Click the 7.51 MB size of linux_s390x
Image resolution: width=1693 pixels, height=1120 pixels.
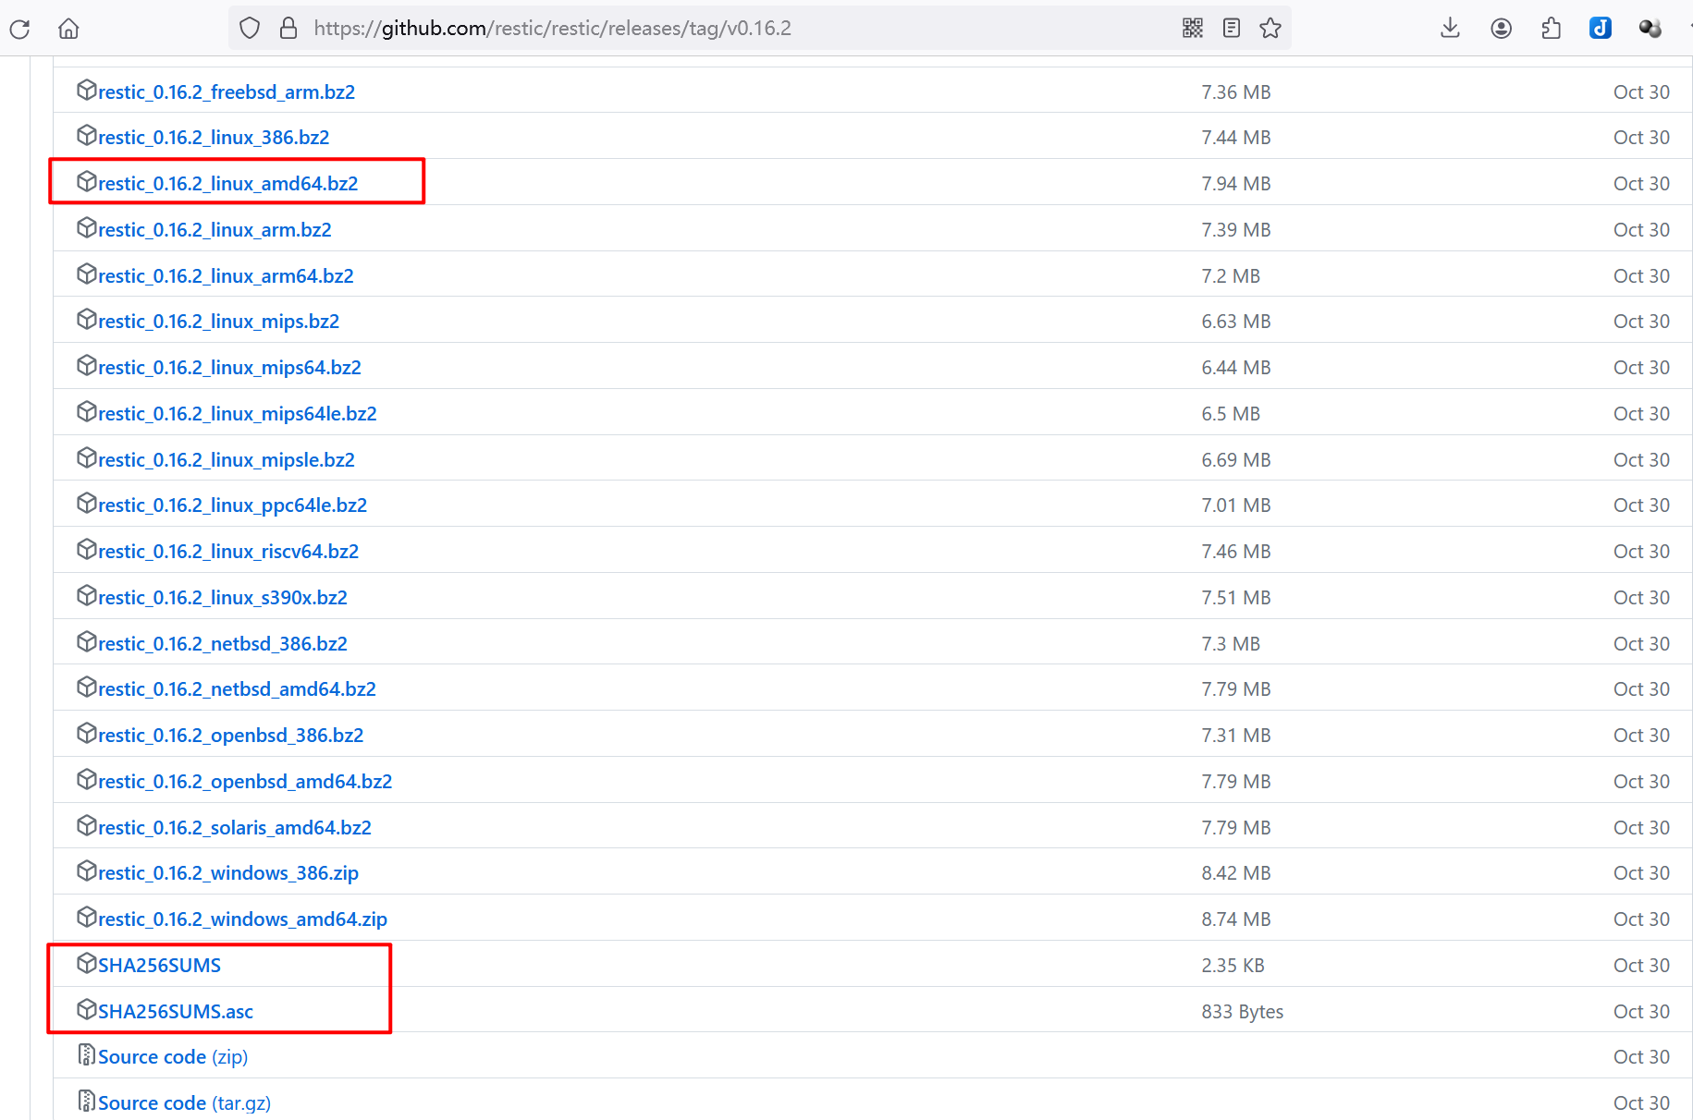click(x=1236, y=598)
